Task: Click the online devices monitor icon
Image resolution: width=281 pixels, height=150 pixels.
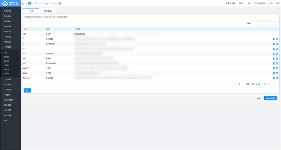Action: [x=60, y=3]
